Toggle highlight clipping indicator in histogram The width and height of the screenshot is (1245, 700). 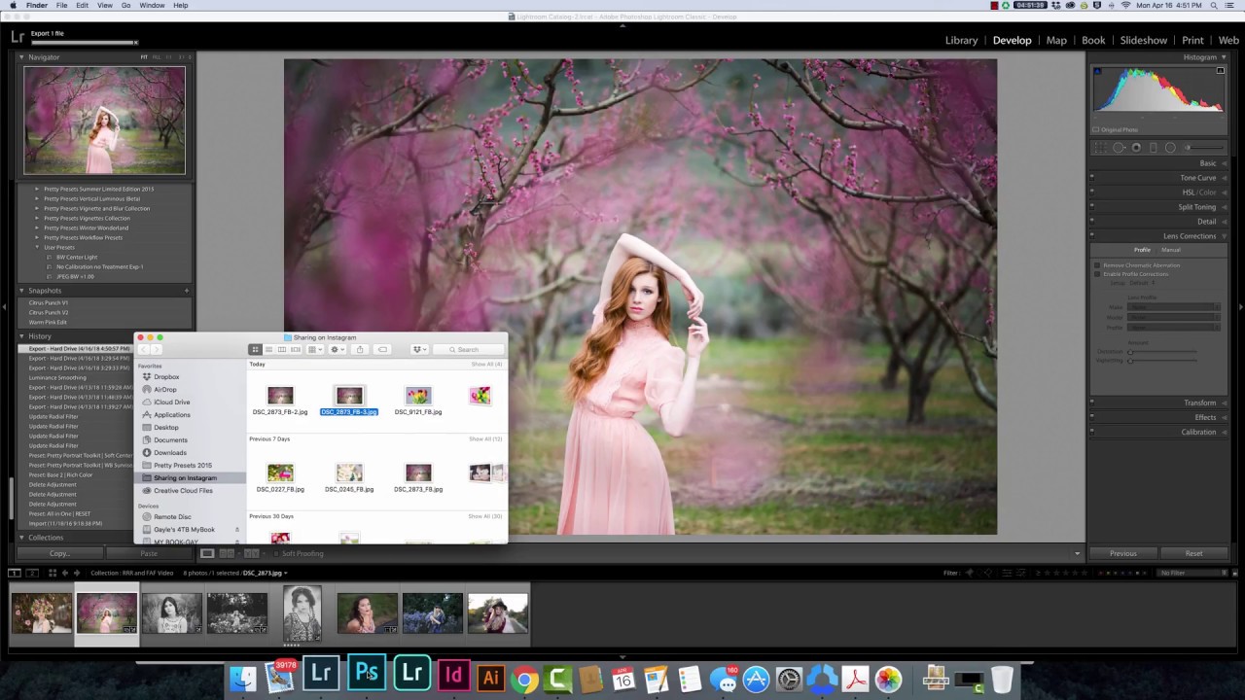click(x=1220, y=71)
